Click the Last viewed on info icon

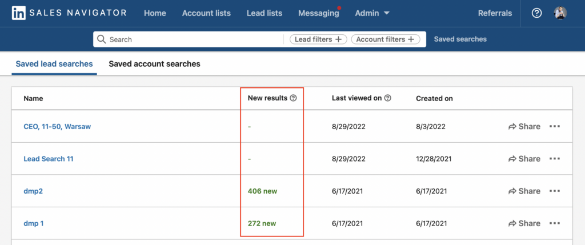[388, 98]
